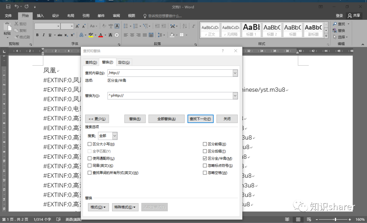Enable 查找单词的所有形式(英文) checkbox

[89, 173]
